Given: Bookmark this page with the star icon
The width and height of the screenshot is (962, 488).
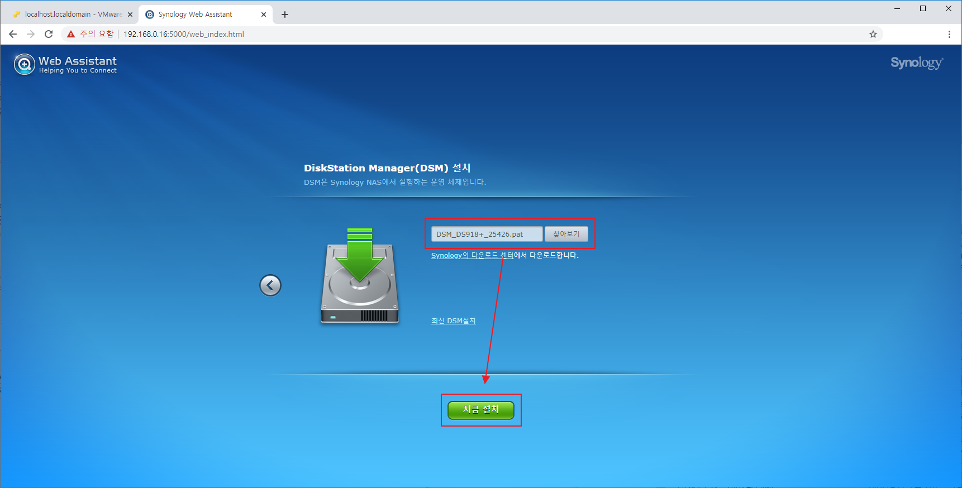Looking at the screenshot, I should (x=873, y=34).
